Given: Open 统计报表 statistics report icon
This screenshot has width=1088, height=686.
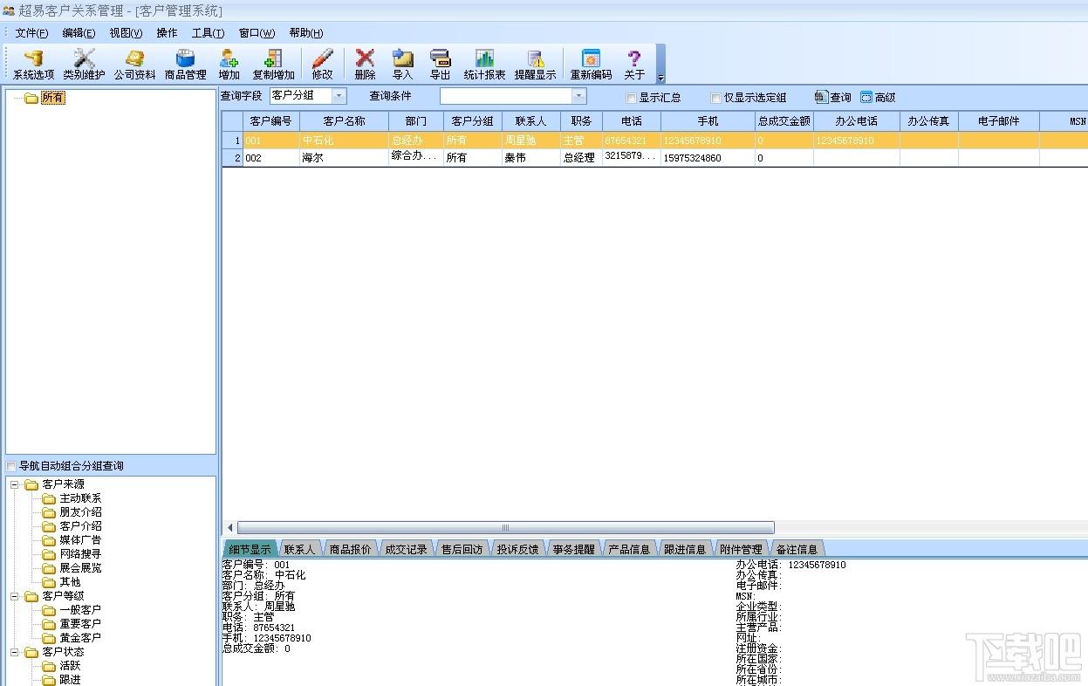Looking at the screenshot, I should click(484, 65).
